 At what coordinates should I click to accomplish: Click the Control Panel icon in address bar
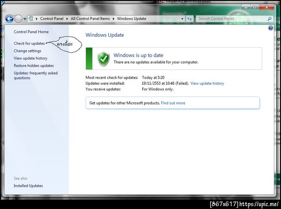tap(31, 18)
